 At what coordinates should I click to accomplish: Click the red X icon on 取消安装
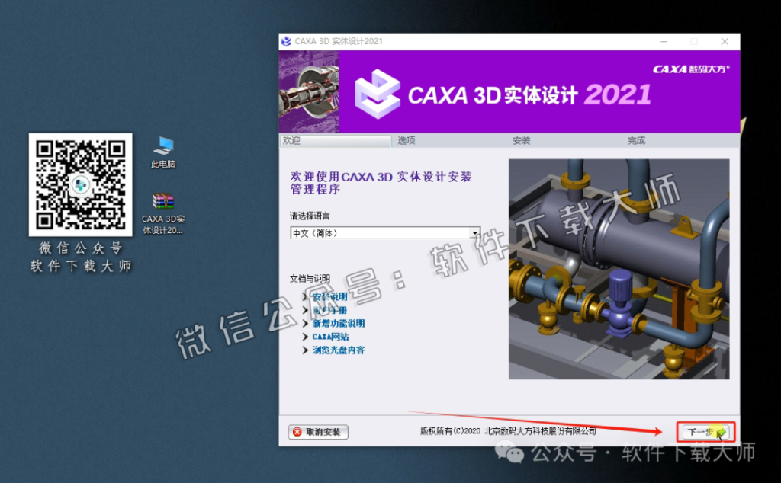pos(297,432)
